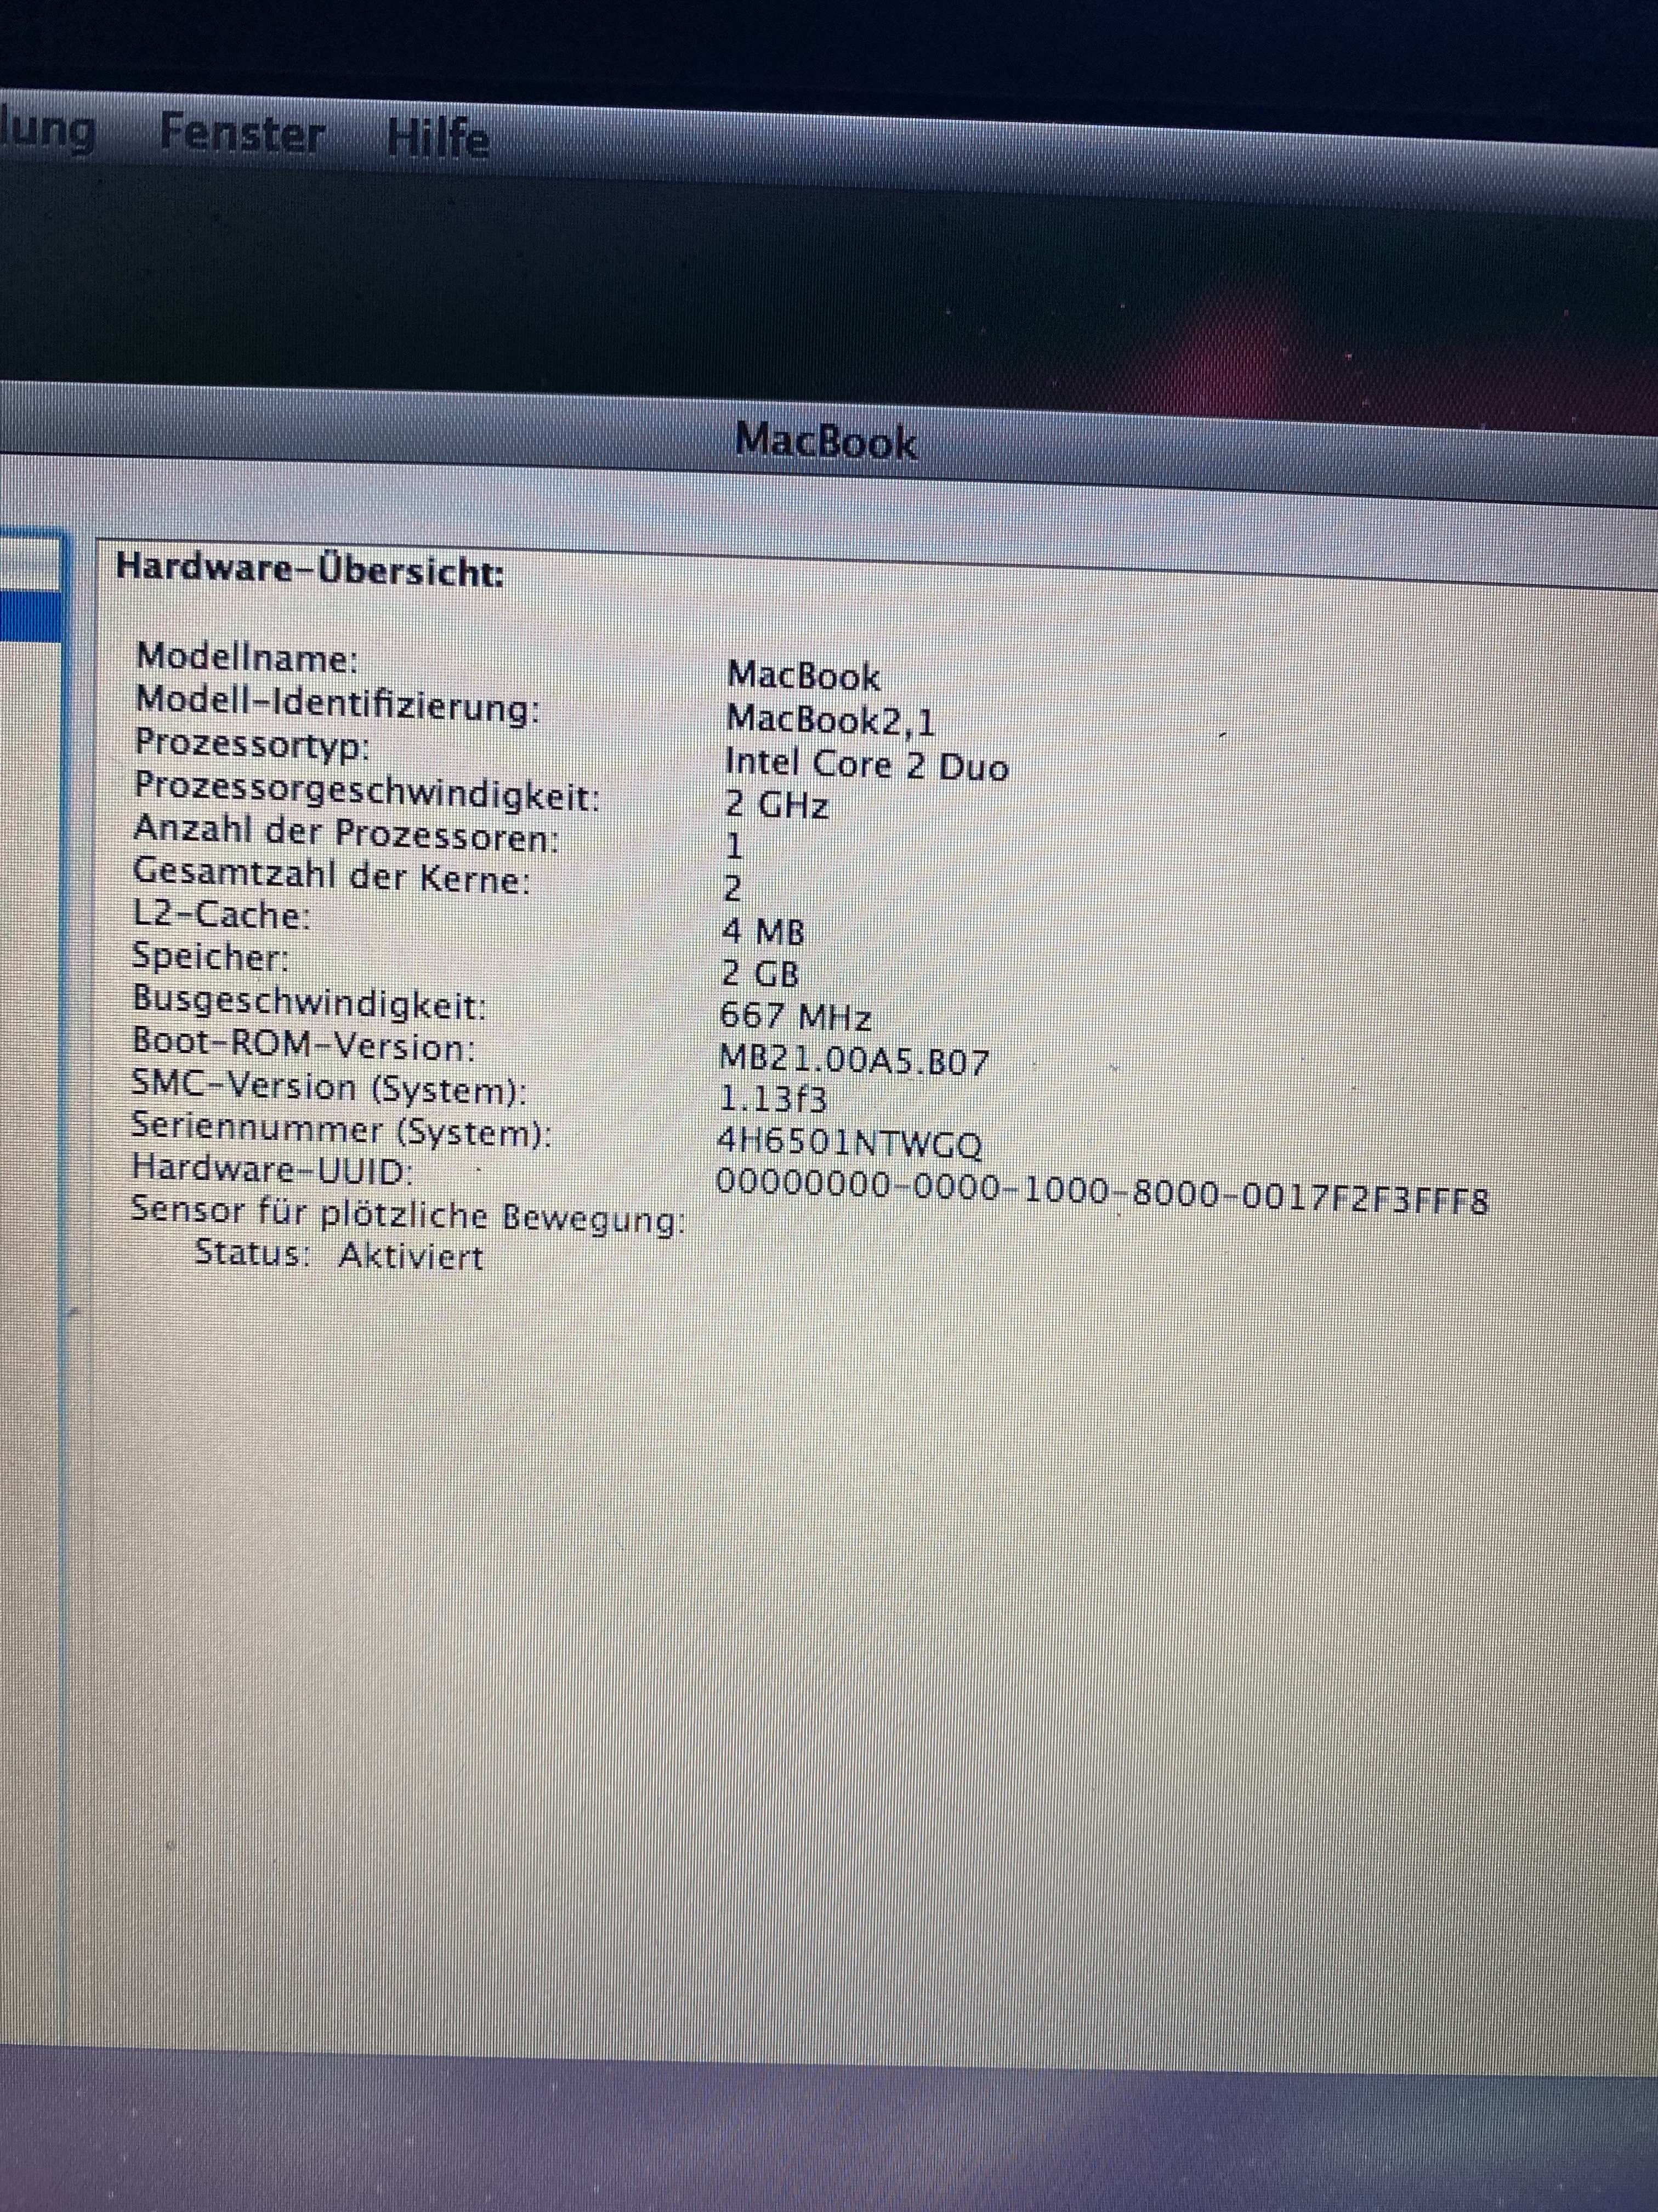Click the serial number 4H6501NTWGQ
The image size is (1658, 2212).
pos(849,1143)
